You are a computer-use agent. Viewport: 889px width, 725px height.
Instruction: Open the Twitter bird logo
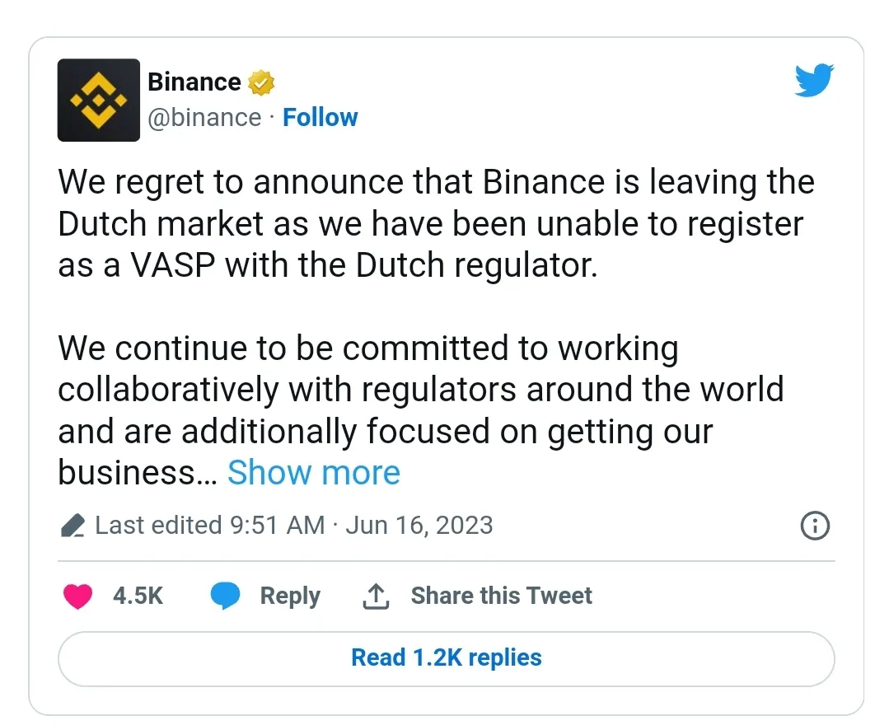[x=814, y=81]
